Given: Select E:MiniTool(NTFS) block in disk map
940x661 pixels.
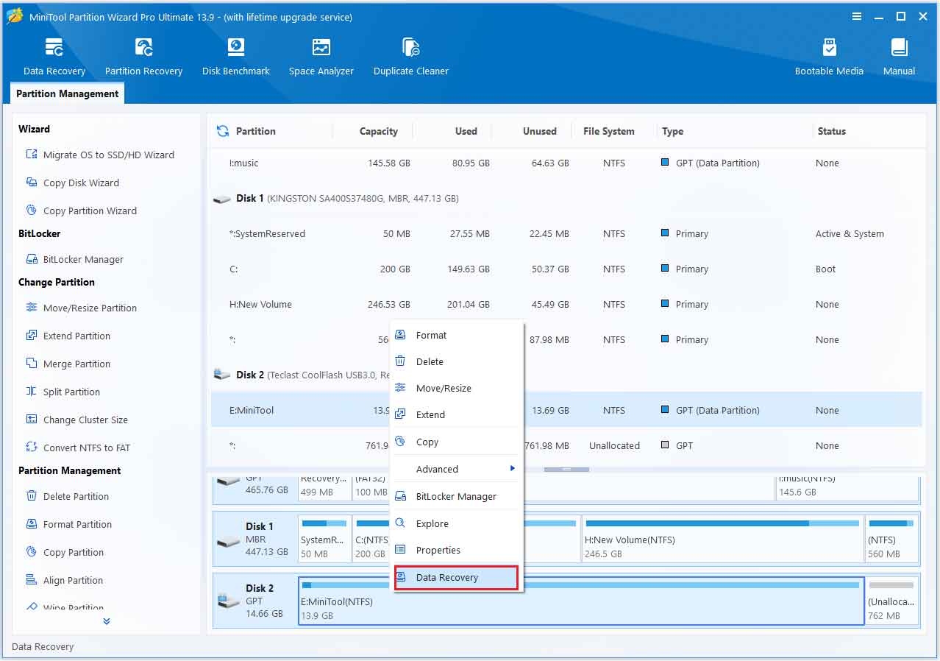Looking at the screenshot, I should (581, 601).
